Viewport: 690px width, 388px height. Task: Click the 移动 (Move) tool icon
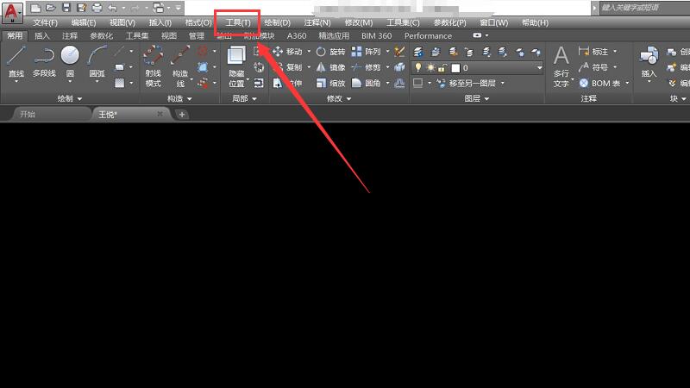pos(278,52)
